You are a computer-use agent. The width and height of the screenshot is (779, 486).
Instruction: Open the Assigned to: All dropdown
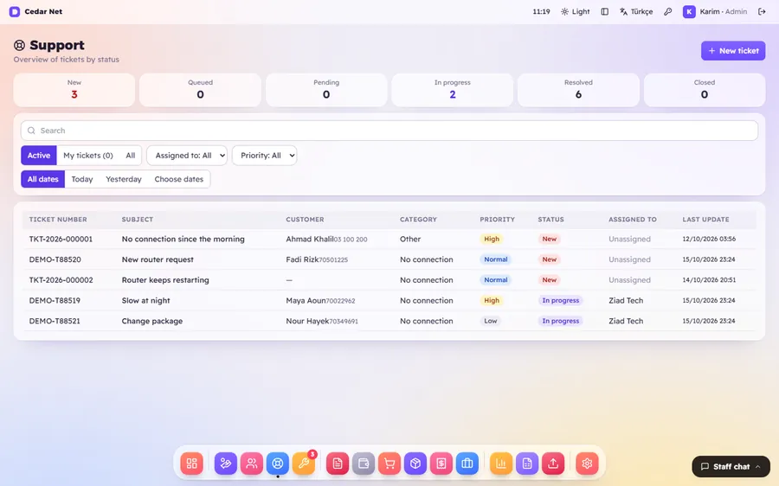[x=187, y=156]
